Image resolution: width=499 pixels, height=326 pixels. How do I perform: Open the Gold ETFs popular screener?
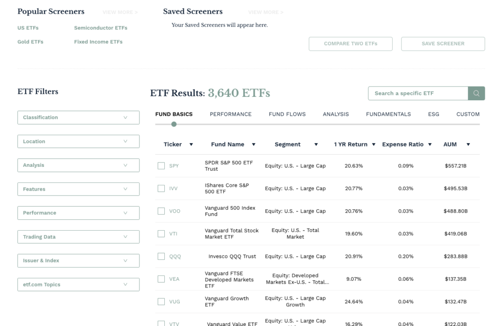[x=30, y=42]
